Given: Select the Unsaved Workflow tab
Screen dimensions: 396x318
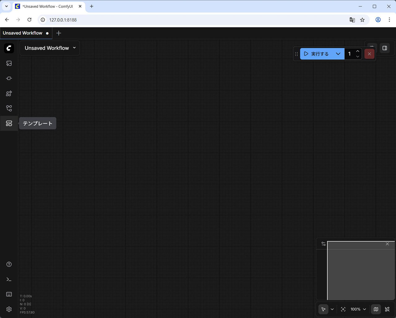Looking at the screenshot, I should tap(23, 33).
